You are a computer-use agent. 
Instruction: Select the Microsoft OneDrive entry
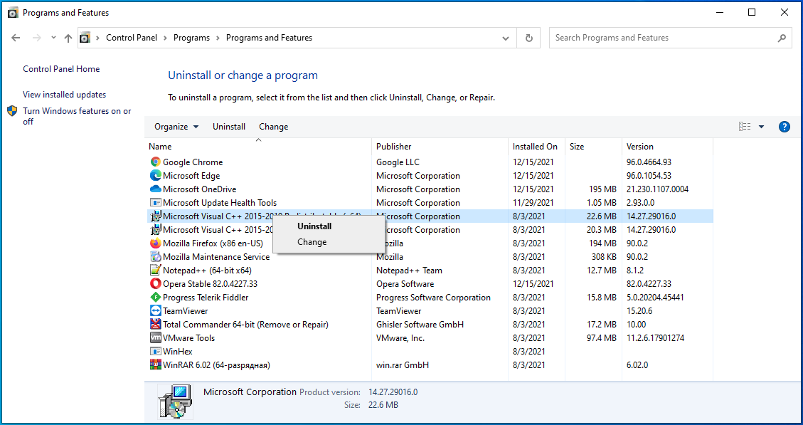[200, 189]
